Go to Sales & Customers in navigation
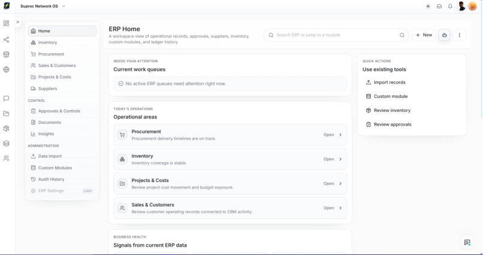Image resolution: width=483 pixels, height=255 pixels. click(x=62, y=65)
